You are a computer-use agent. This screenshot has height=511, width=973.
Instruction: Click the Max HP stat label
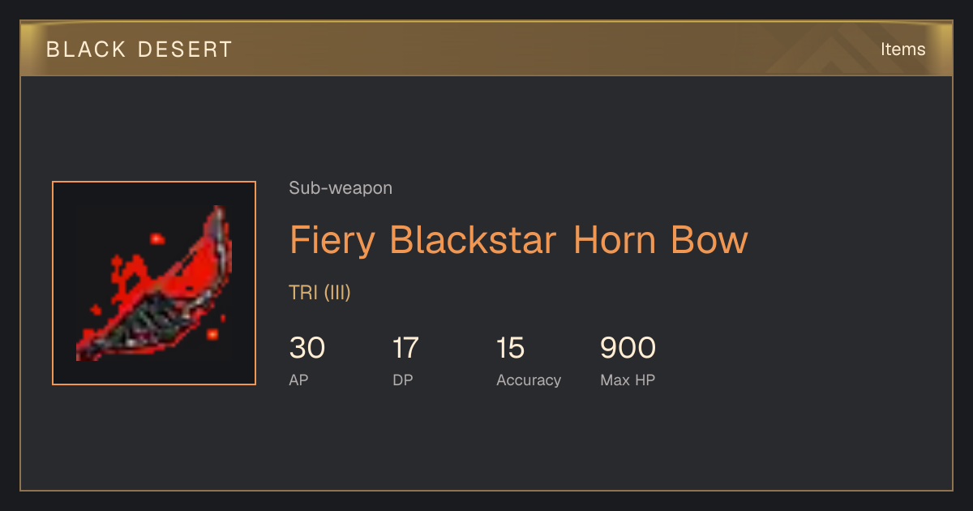click(x=628, y=380)
